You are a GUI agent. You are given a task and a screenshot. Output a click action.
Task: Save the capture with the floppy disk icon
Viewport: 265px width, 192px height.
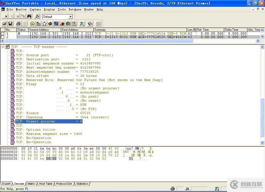tap(10, 24)
